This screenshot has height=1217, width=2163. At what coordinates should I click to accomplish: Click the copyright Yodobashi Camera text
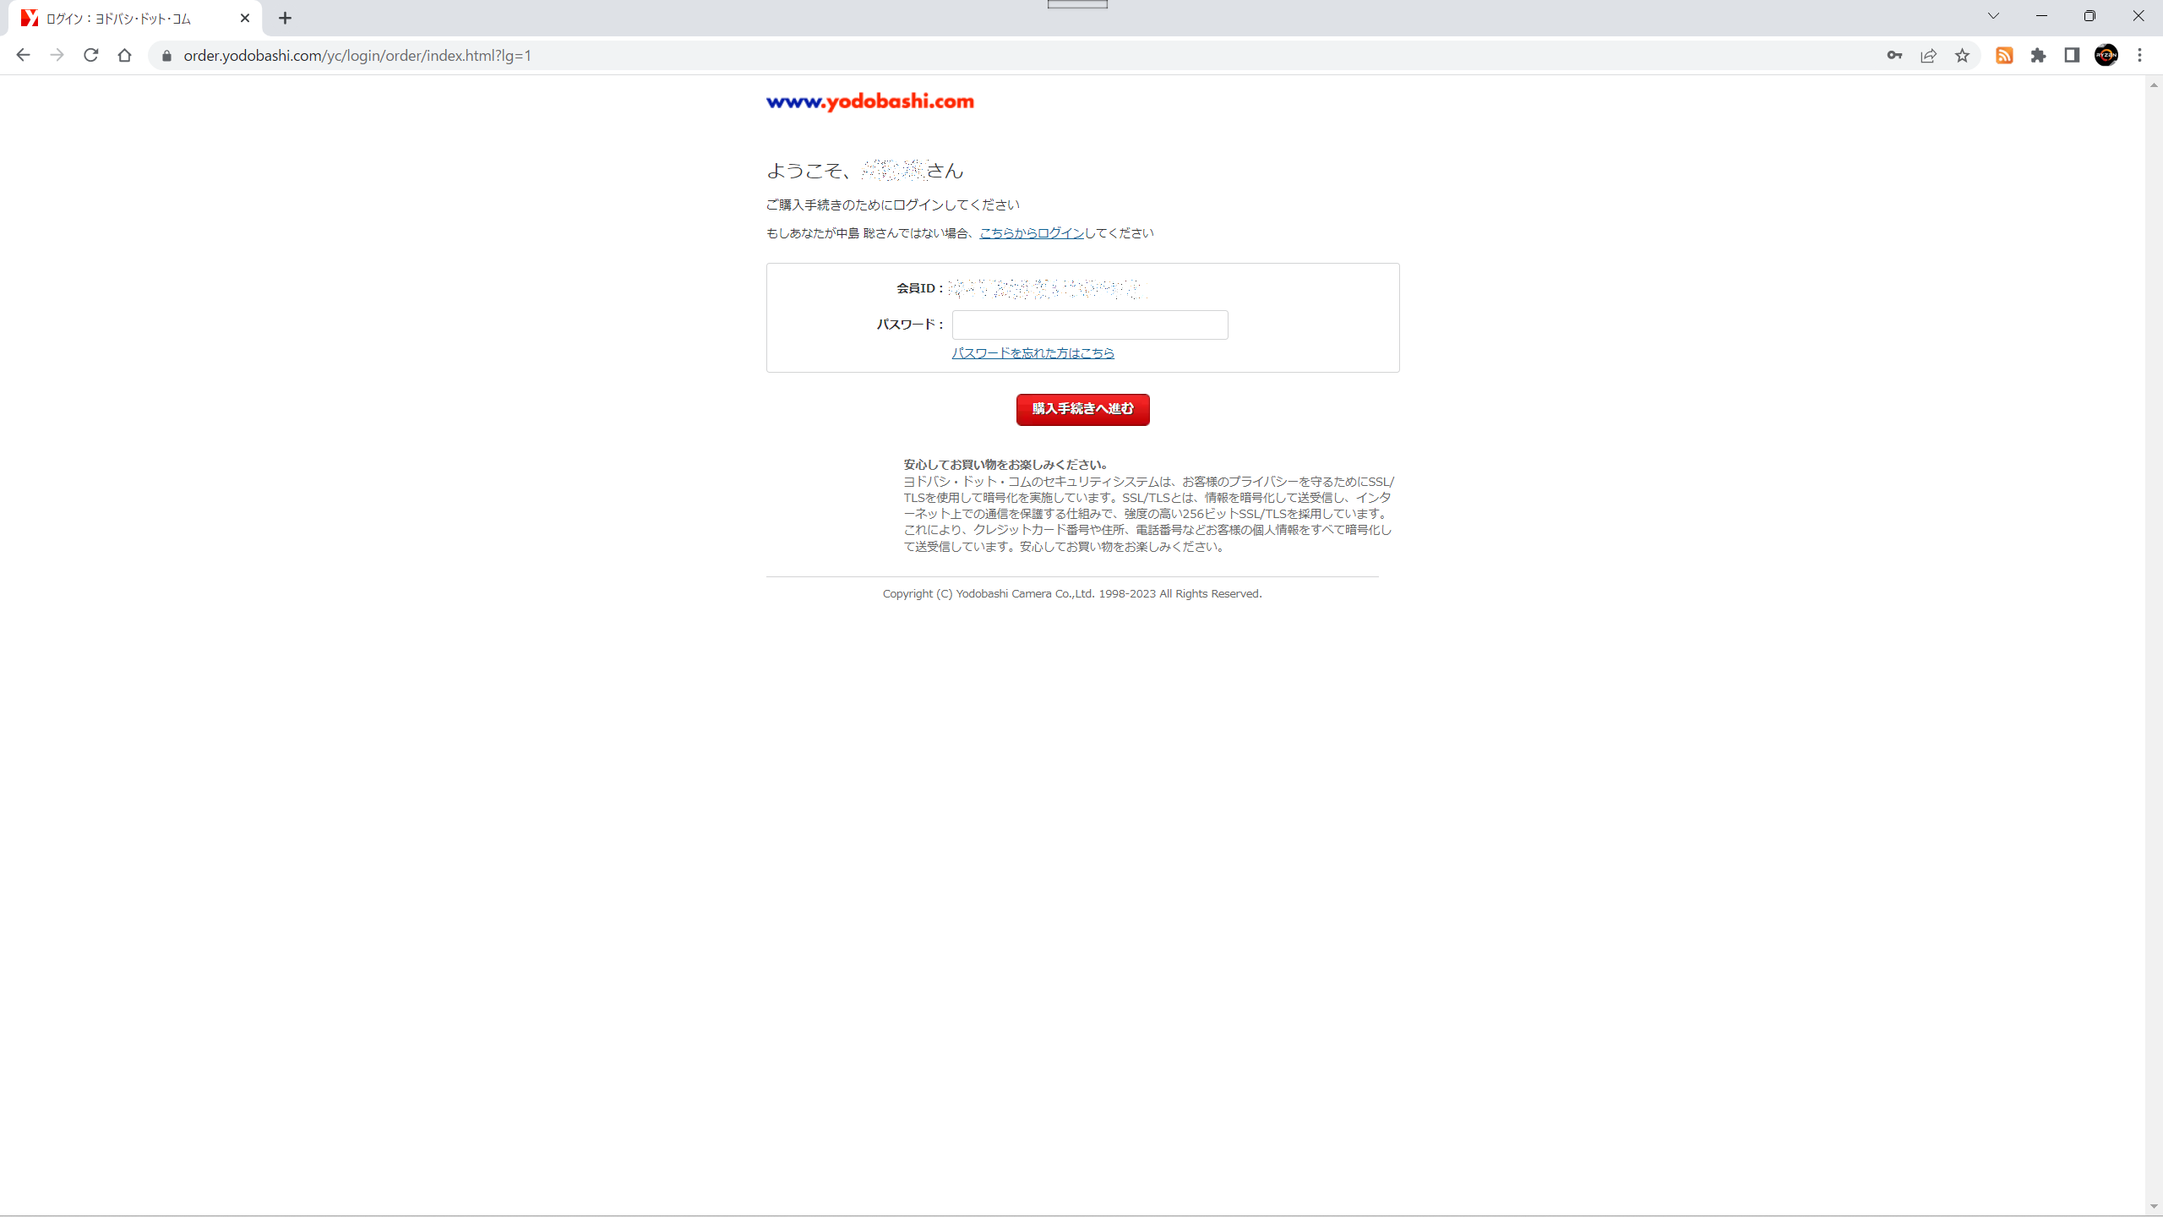(x=1072, y=594)
